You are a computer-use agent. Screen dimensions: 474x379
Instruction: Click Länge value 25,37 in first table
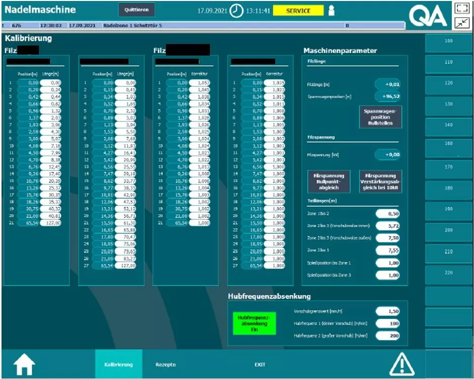(x=51, y=188)
